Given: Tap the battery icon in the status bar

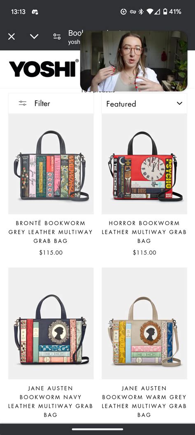Looking at the screenshot, I should point(165,12).
